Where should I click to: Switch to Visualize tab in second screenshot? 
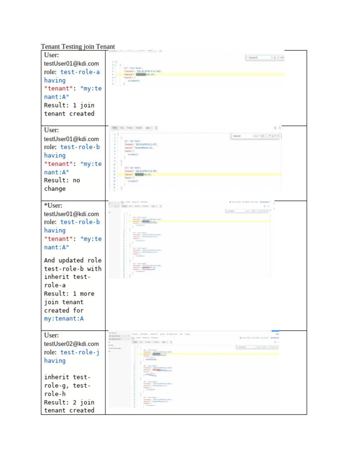(x=139, y=128)
